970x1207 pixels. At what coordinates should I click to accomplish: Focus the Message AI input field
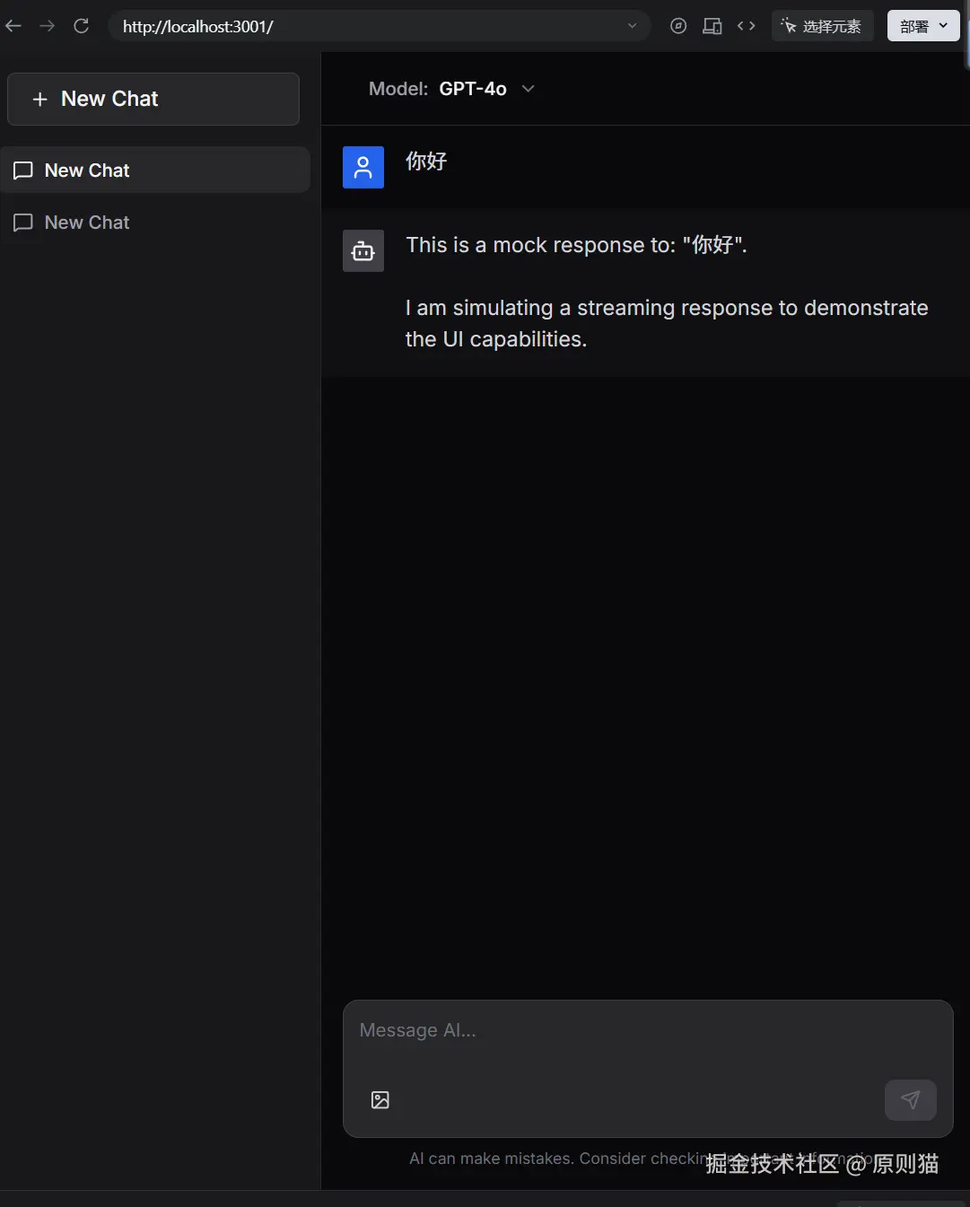click(x=648, y=1031)
